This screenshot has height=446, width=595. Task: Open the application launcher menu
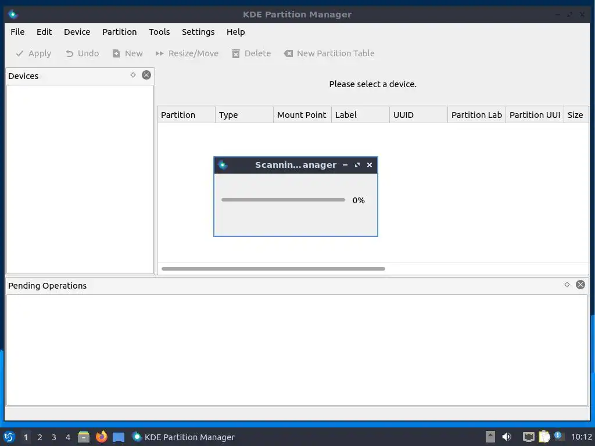9,437
